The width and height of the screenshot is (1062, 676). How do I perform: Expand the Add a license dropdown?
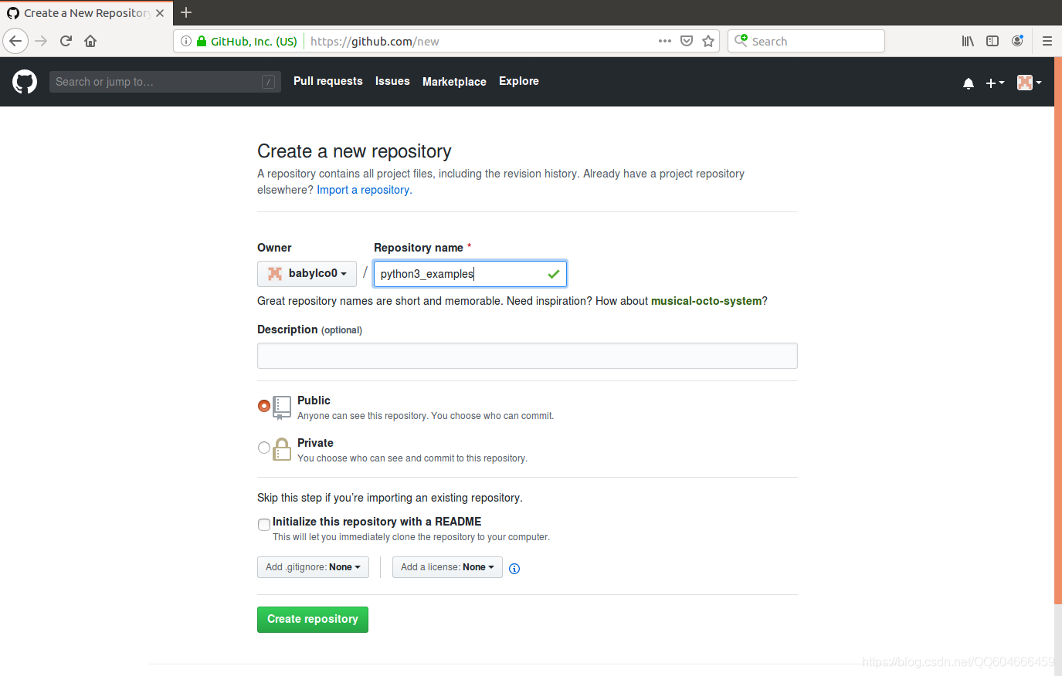click(447, 567)
